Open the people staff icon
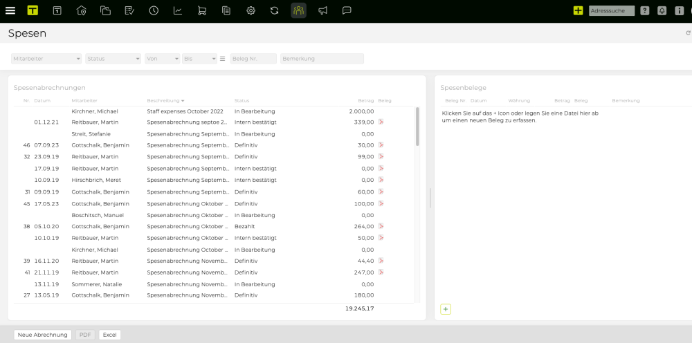The width and height of the screenshot is (692, 343). coord(299,10)
